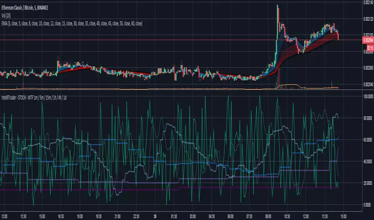Click the 07:30 time axis marker

coord(249,216)
